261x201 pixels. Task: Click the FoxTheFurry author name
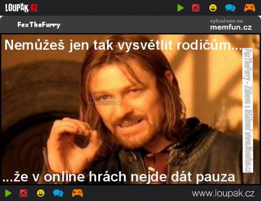(x=39, y=25)
